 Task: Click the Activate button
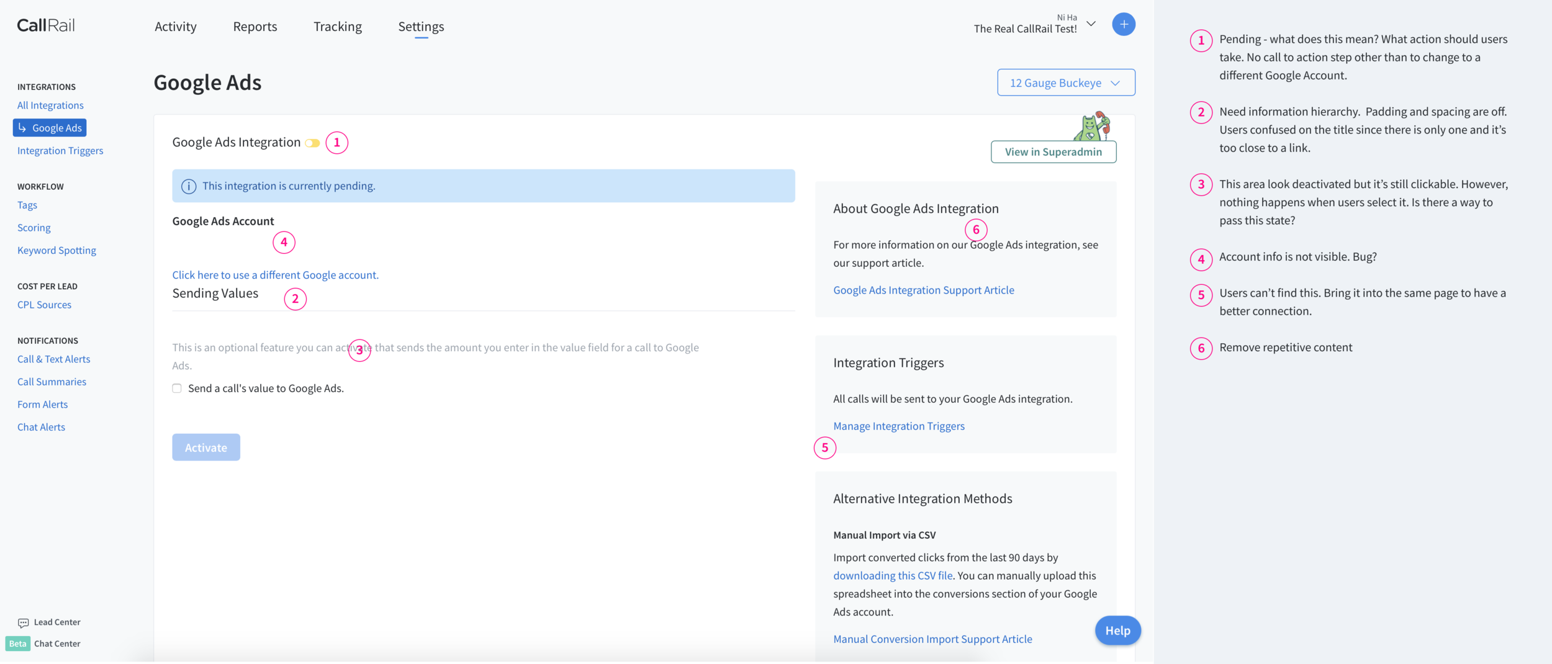coord(206,447)
